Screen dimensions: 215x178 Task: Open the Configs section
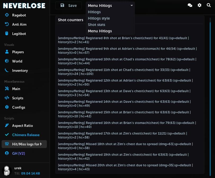click(x=19, y=107)
